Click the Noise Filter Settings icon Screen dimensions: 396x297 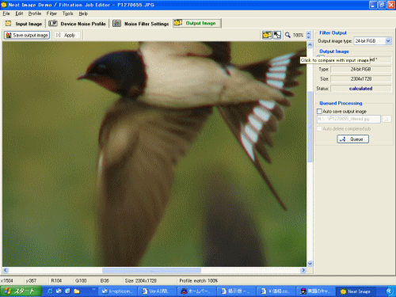tap(116, 24)
